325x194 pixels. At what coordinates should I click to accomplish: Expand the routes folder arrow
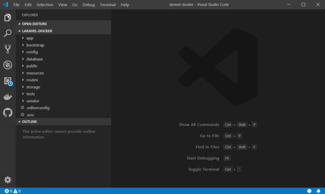(x=23, y=80)
